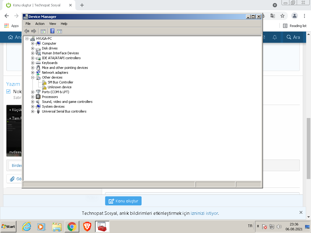Click the red toolbox Device Manager taskbar icon
Image resolution: width=311 pixels, height=233 pixels.
pos(102,227)
